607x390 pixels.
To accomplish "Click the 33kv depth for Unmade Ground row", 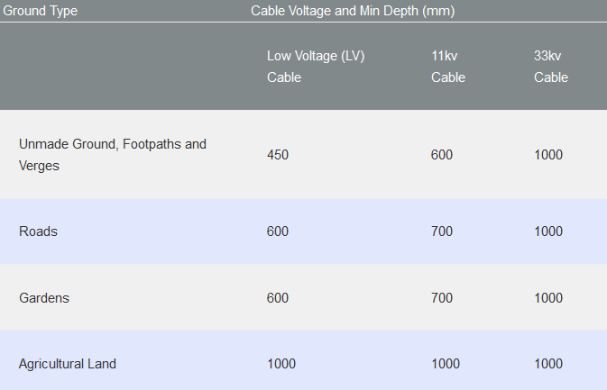I will pos(548,155).
